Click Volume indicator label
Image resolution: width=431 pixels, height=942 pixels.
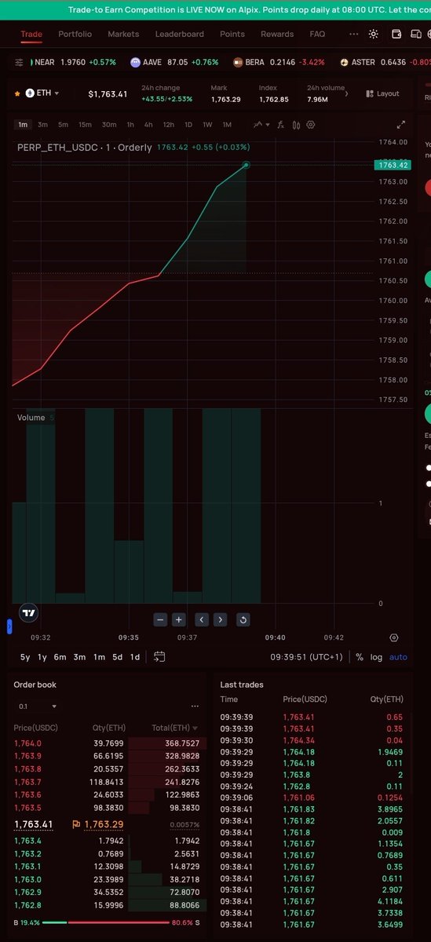[31, 418]
